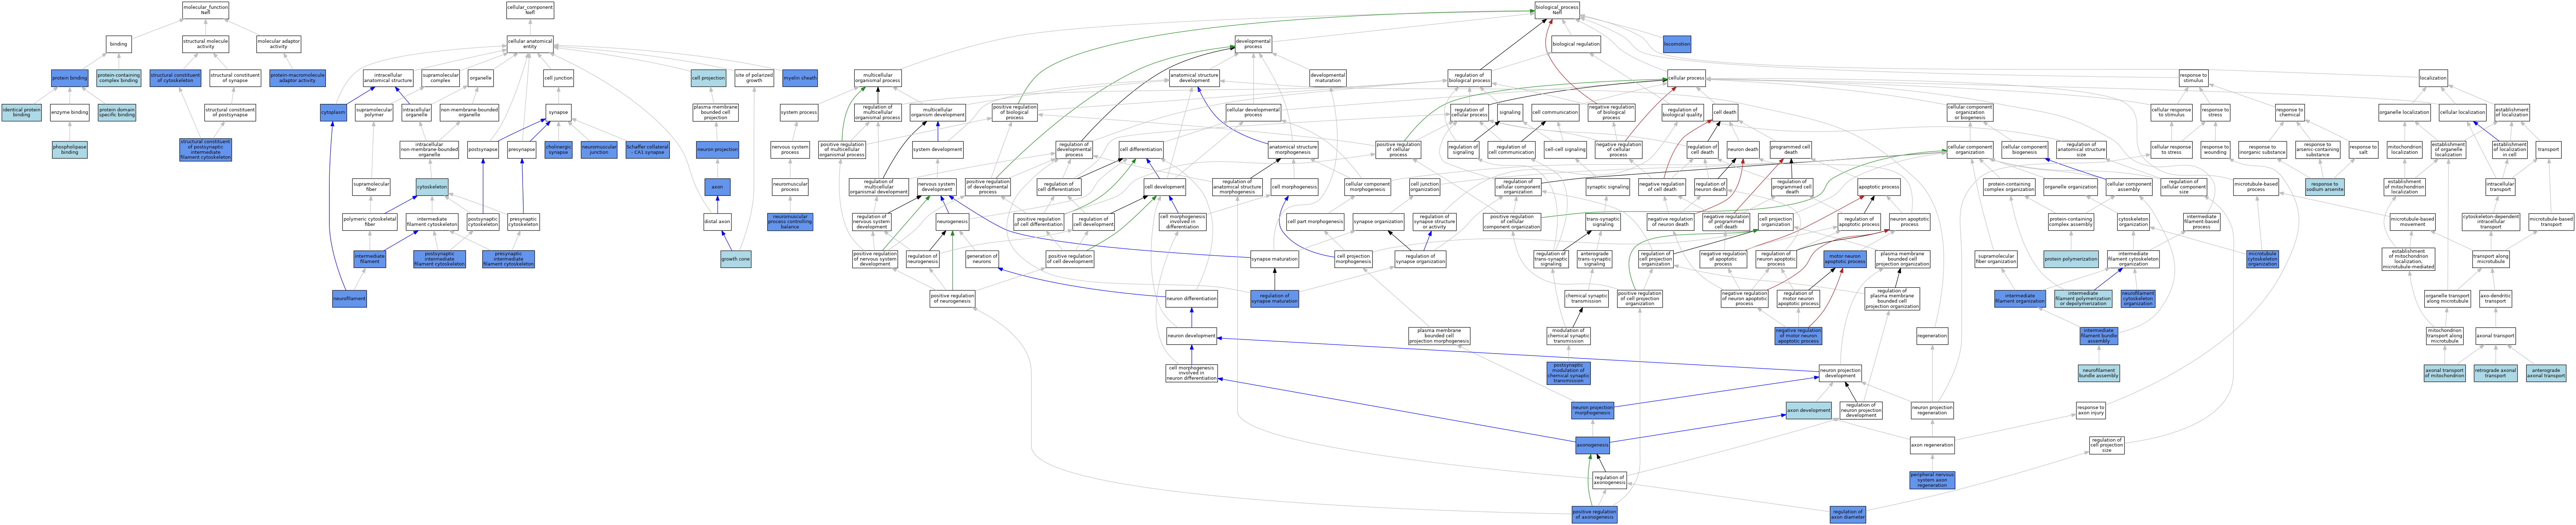Select the cellular_component Nefl root node
Viewport: 2576px width, 525px height.
click(530, 10)
